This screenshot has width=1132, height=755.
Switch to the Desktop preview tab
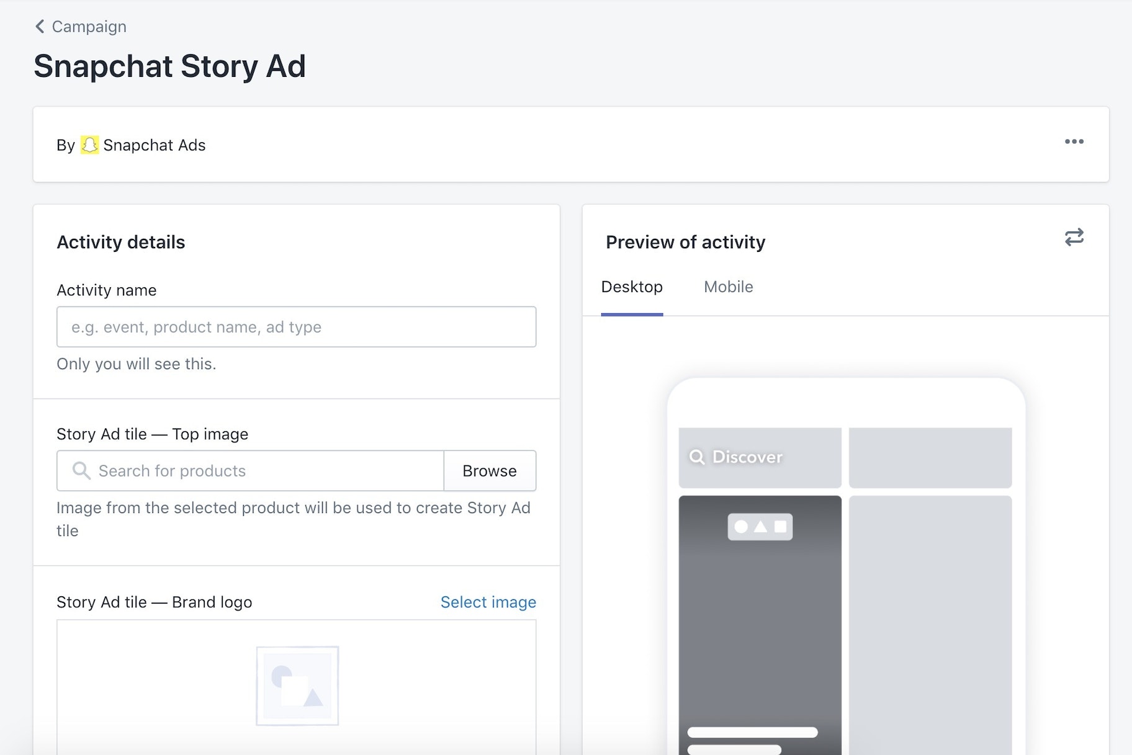coord(632,287)
